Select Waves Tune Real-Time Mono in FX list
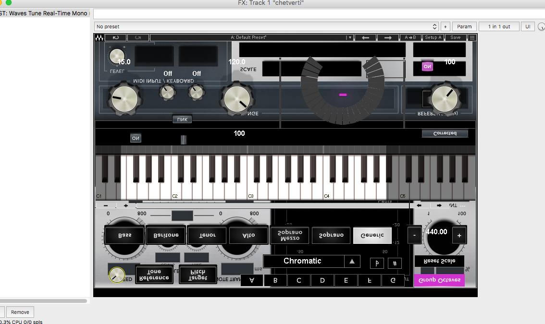The height and width of the screenshot is (324, 545). (x=44, y=13)
